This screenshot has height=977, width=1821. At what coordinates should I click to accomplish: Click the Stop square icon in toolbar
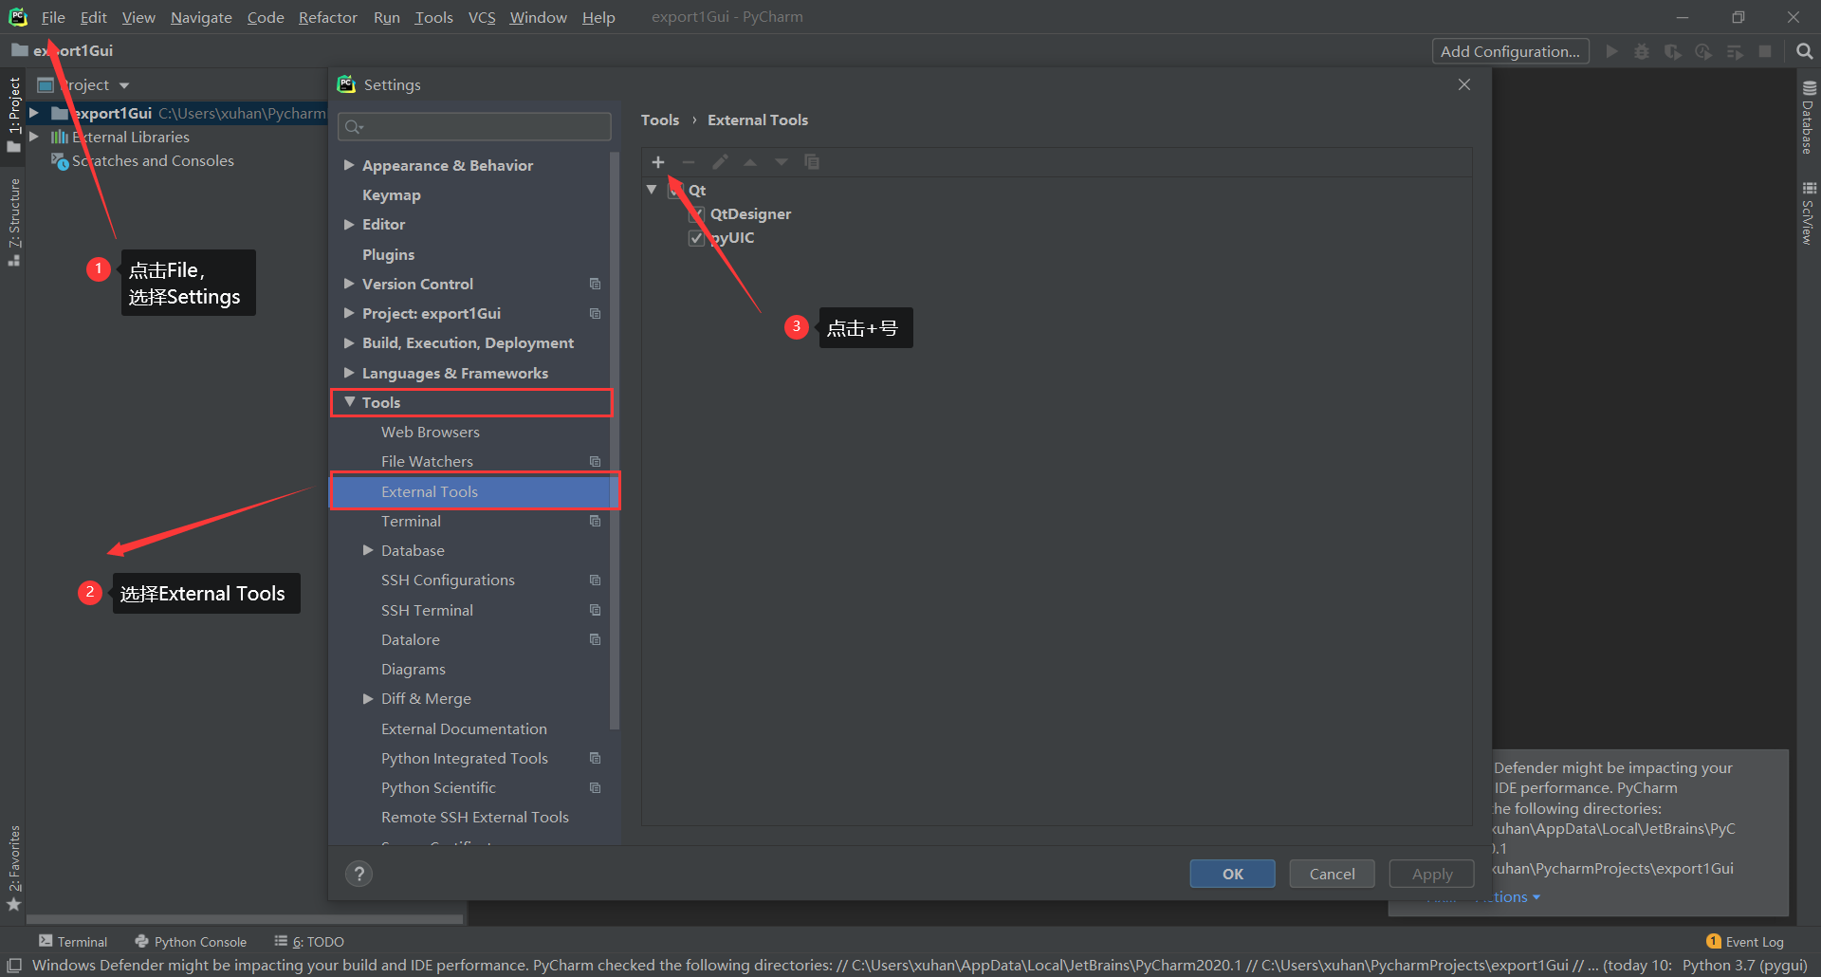pyautogui.click(x=1765, y=51)
